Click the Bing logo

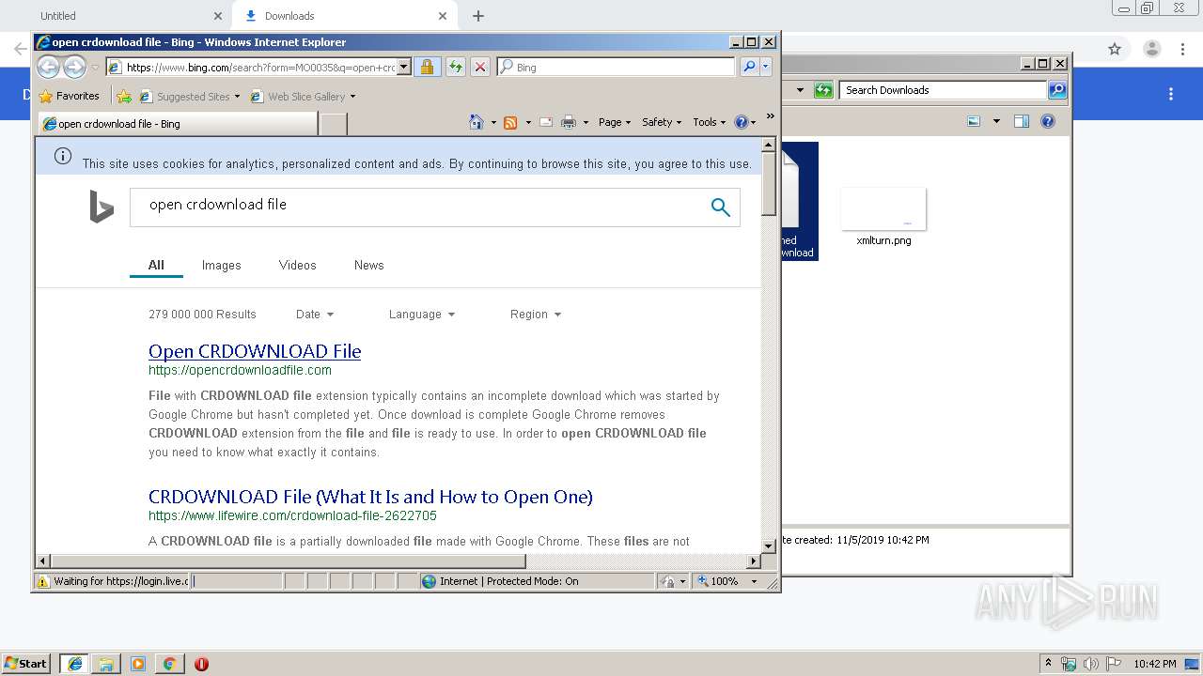tap(102, 207)
